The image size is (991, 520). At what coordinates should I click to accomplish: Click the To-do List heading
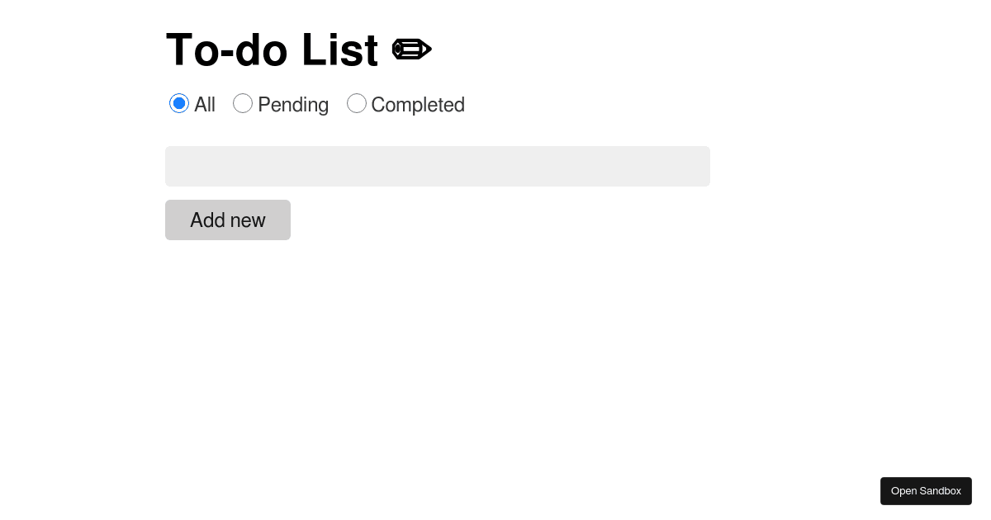(272, 50)
